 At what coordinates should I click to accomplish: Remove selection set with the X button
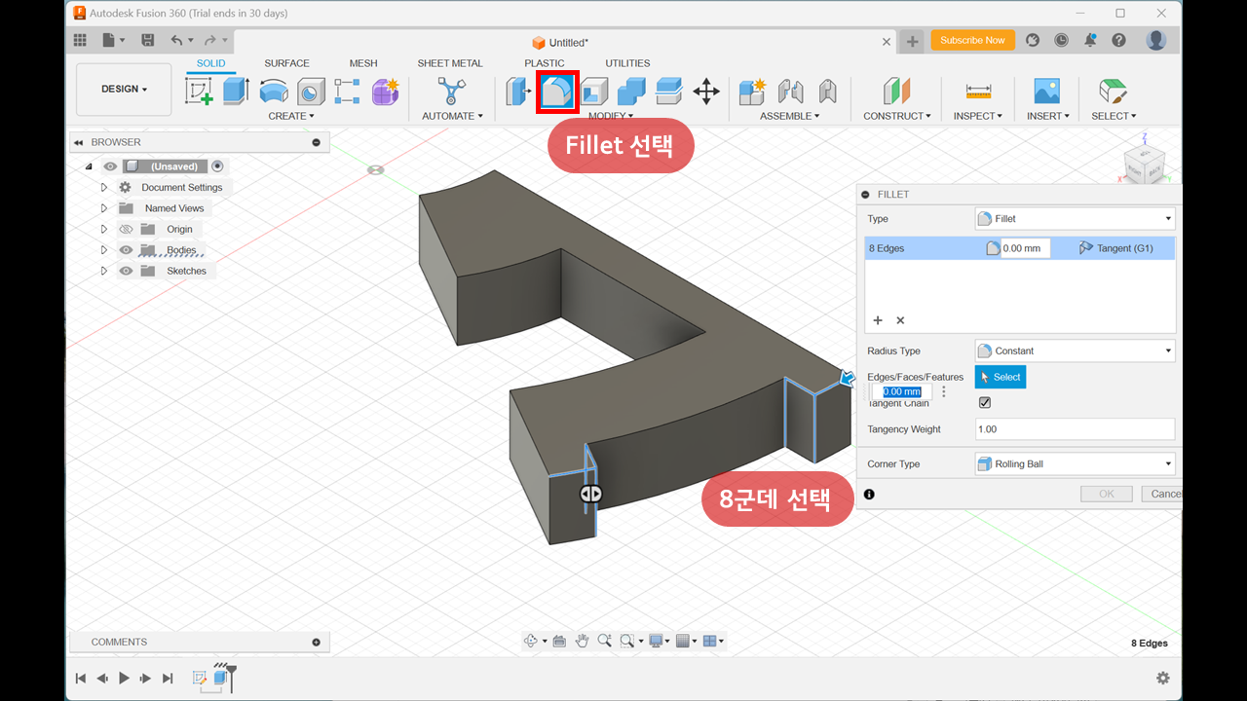[900, 320]
